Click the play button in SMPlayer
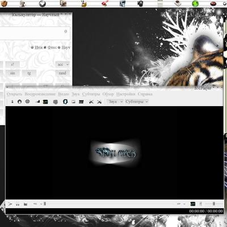The height and width of the screenshot is (227, 227). tap(10, 204)
